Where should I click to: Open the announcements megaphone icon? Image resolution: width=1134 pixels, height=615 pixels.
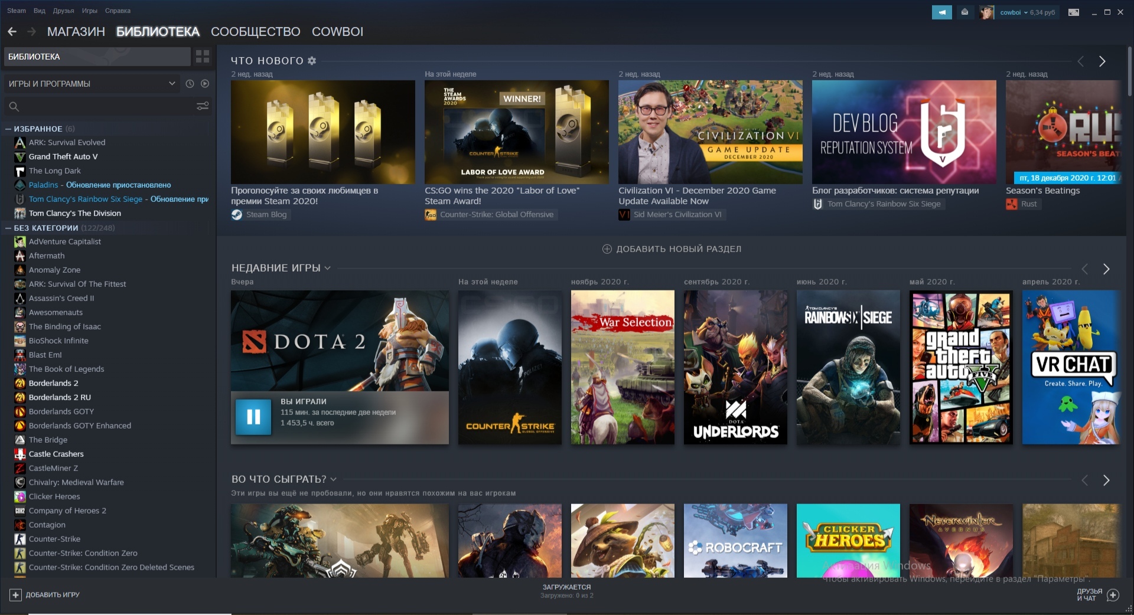point(942,12)
